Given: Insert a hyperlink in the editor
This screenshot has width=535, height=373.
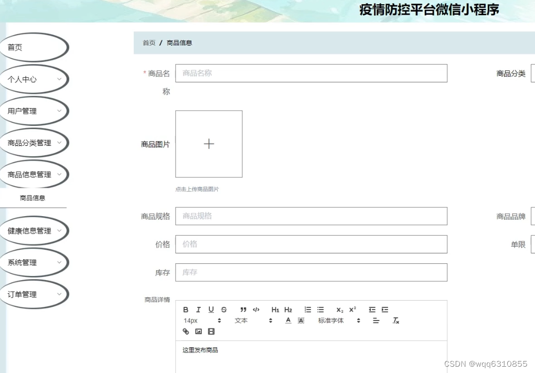Looking at the screenshot, I should pos(186,332).
